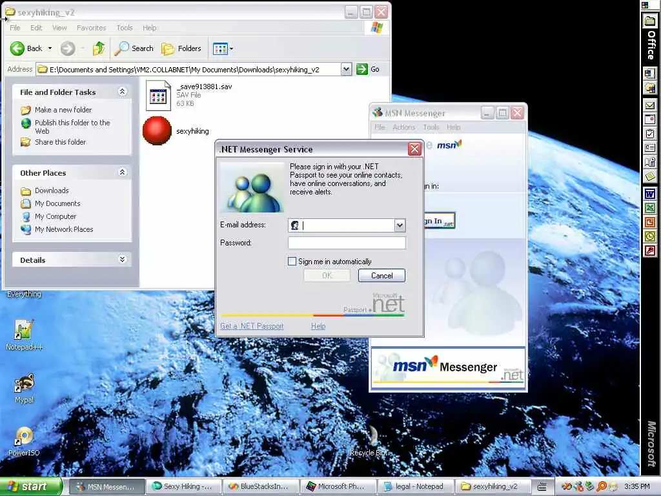Viewport: 661px width, 496px height.
Task: Click the on-screen keyboard icon in taskbar
Action: [542, 486]
